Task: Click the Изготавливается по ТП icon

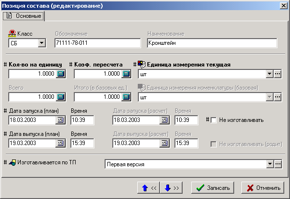Action: tap(12, 163)
